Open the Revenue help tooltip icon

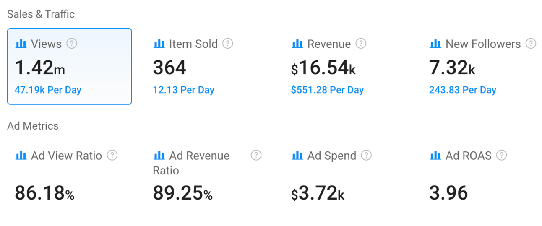(x=361, y=44)
